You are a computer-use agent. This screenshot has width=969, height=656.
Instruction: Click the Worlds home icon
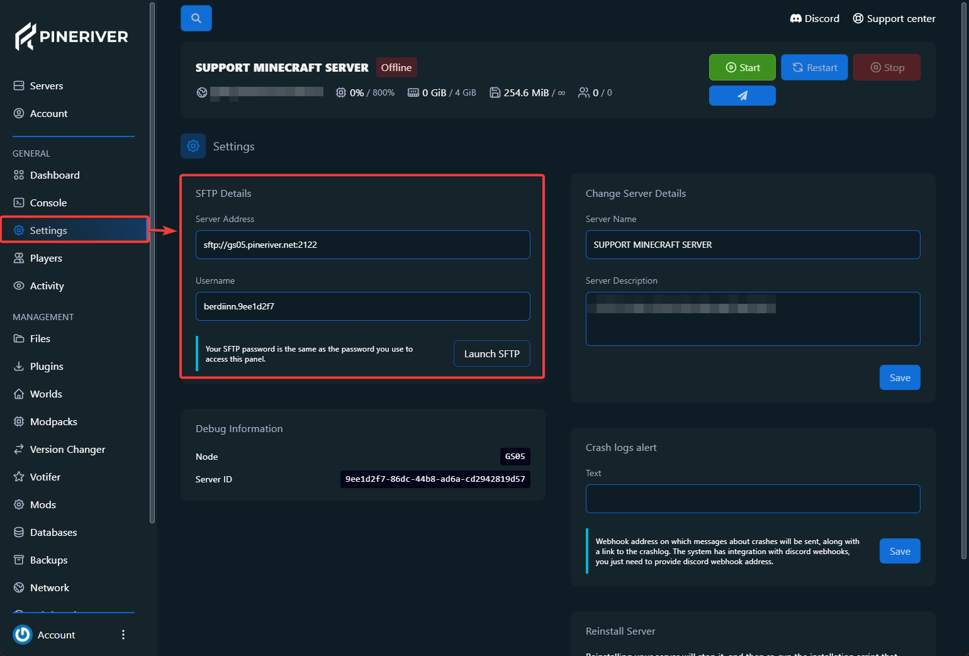pyautogui.click(x=19, y=394)
